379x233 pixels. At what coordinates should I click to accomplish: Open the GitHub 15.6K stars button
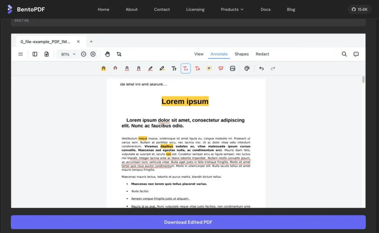point(360,9)
